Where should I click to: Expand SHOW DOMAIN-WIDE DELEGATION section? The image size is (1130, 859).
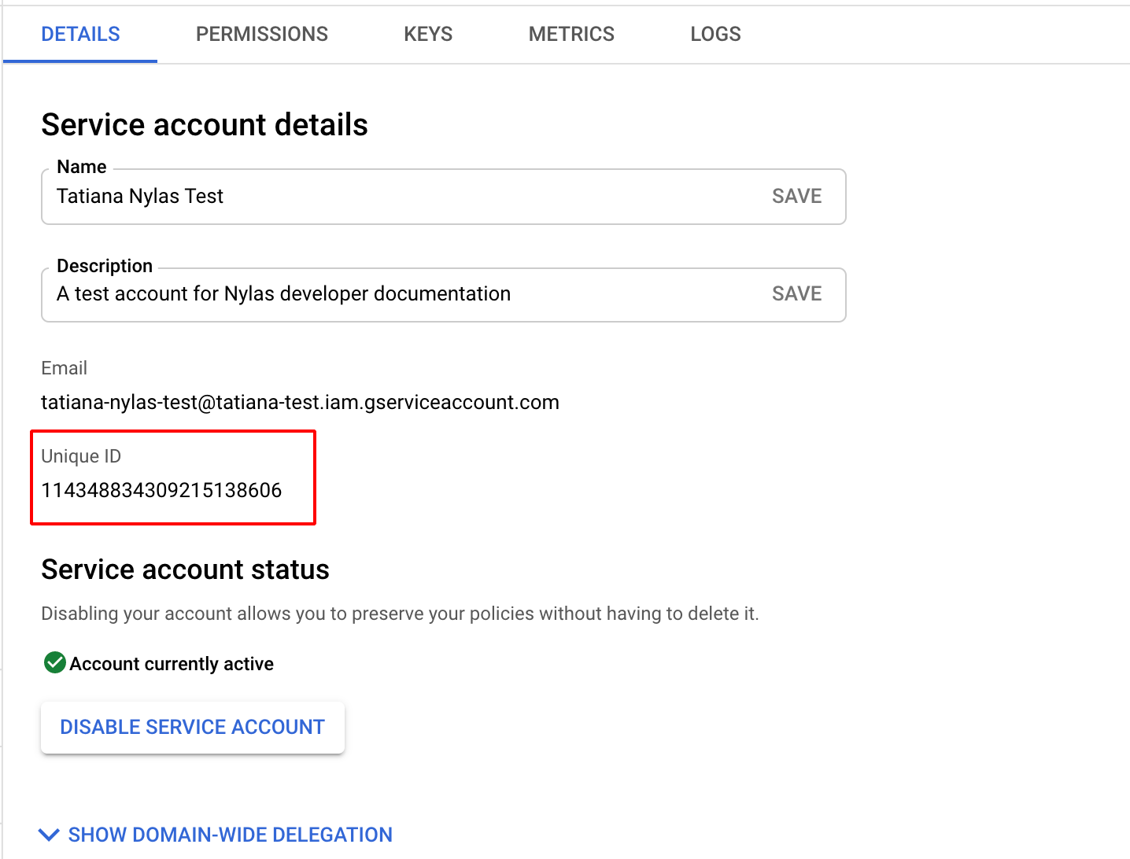(231, 835)
